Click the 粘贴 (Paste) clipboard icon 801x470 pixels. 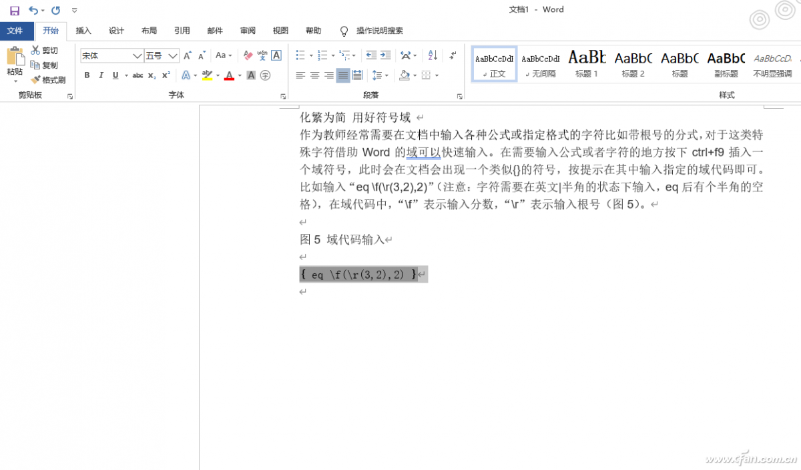pos(15,57)
